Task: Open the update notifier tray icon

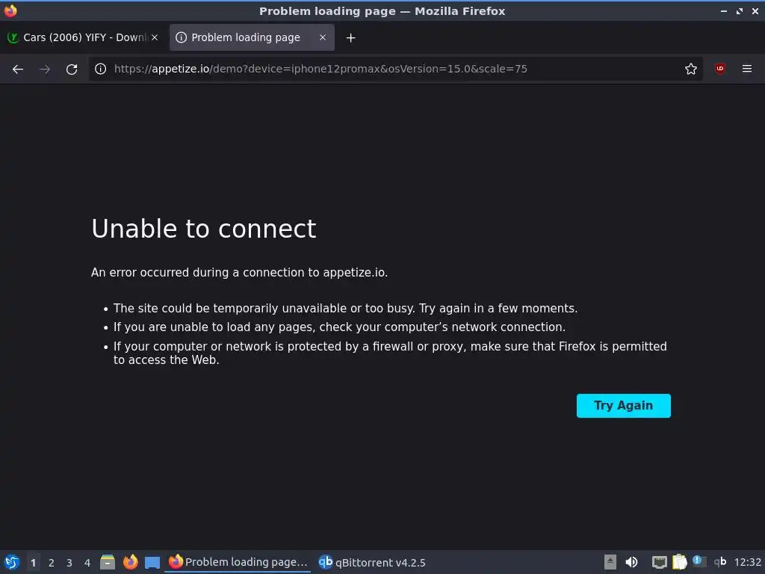Action: 699,561
